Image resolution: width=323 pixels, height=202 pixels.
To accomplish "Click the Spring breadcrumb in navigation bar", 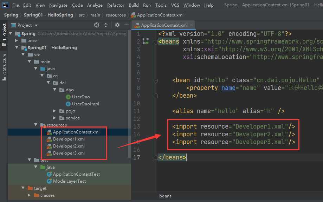I will click(11, 15).
